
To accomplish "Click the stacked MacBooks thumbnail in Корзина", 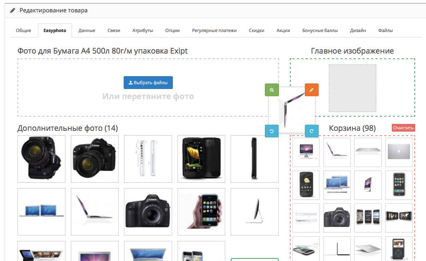I will 337,185.
